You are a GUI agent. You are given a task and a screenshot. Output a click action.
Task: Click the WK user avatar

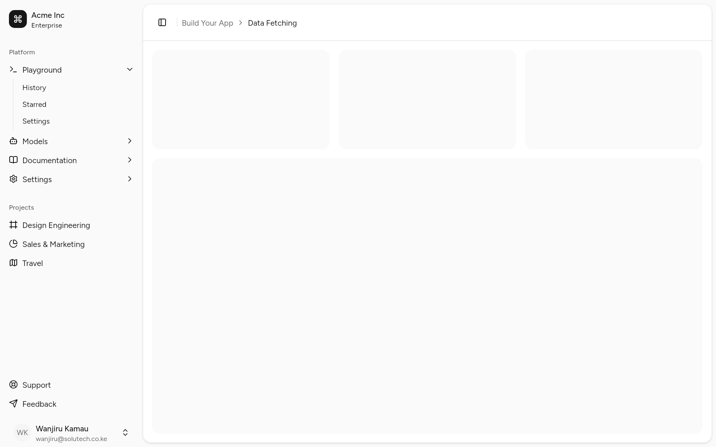[x=22, y=432]
